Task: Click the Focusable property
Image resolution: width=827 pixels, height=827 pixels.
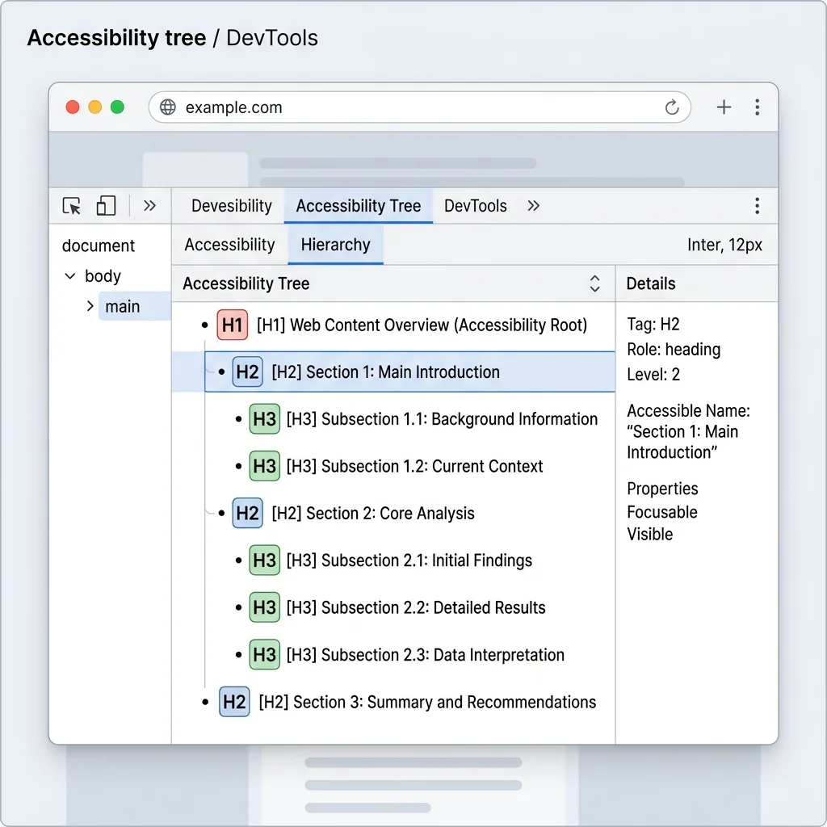Action: pyautogui.click(x=662, y=512)
